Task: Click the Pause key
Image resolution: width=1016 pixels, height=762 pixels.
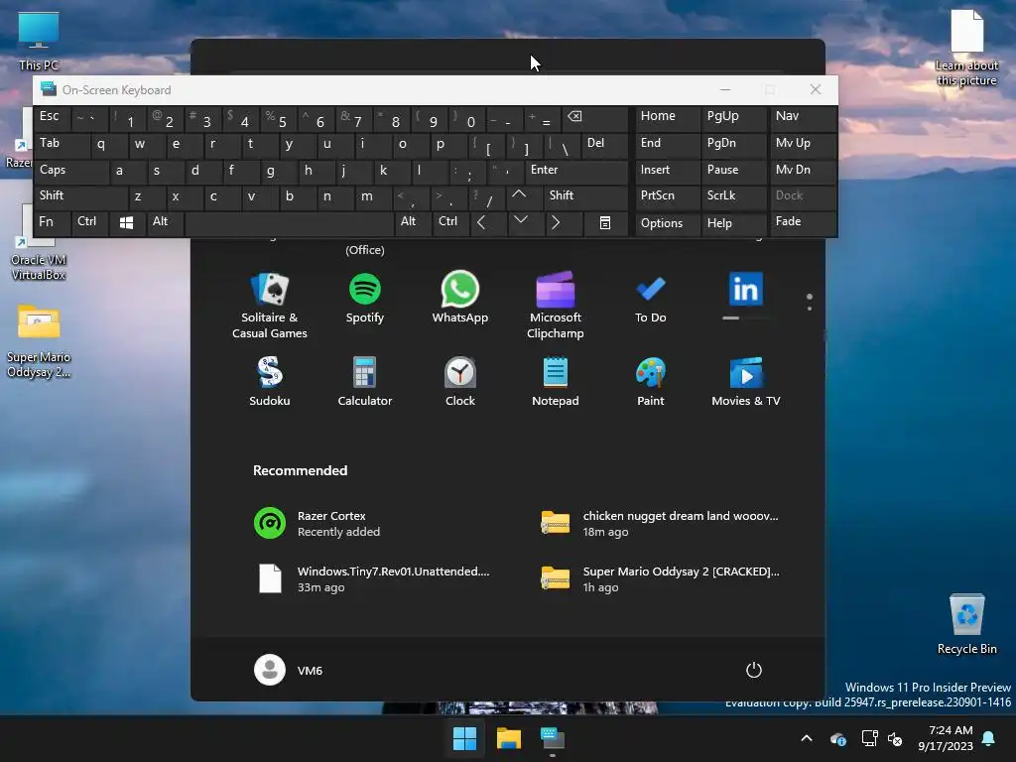Action: (732, 171)
